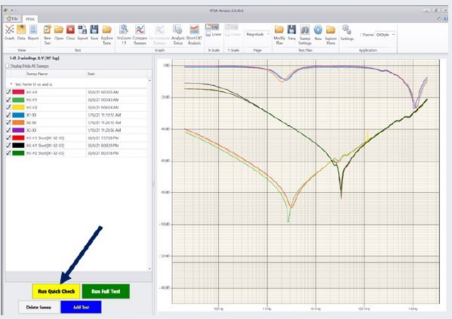Screen dimensions: 452x319
Task: Toggle the Display/Hide All Sweeps checkbox
Action: click(8, 67)
